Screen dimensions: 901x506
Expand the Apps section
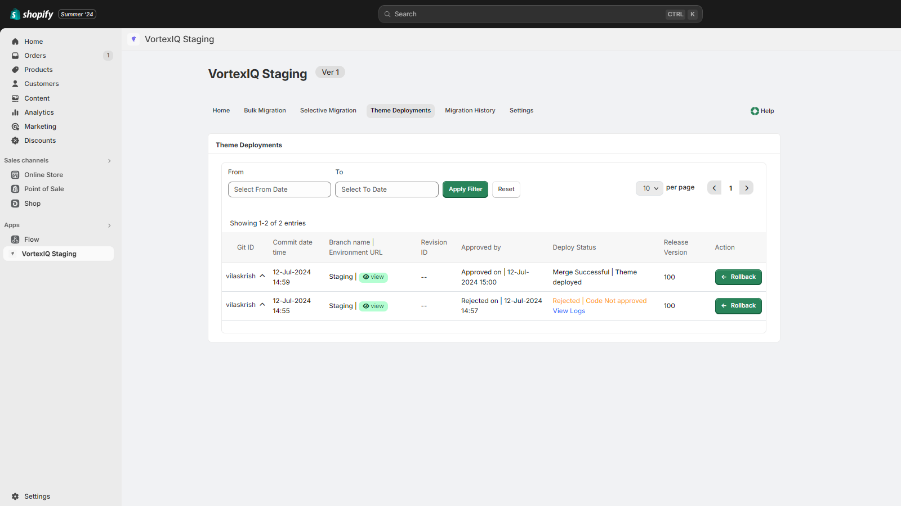pyautogui.click(x=109, y=225)
